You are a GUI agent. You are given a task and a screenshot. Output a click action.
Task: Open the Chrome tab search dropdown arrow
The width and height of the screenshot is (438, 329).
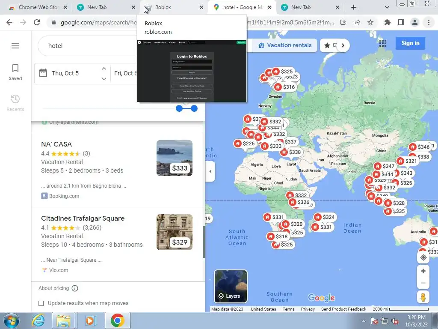(387, 8)
